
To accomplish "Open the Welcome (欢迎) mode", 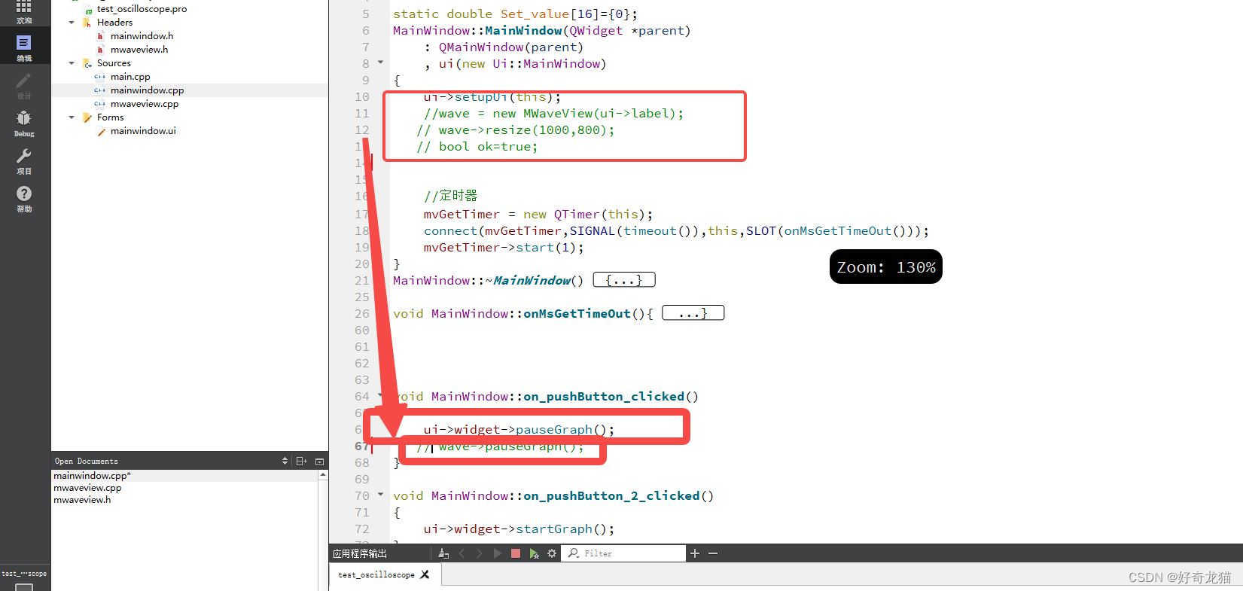I will pos(24,13).
